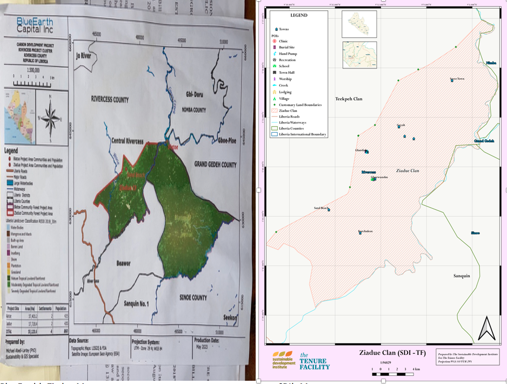The image size is (507, 384).
Task: Click the Towns house icon in legend
Action: click(x=276, y=29)
